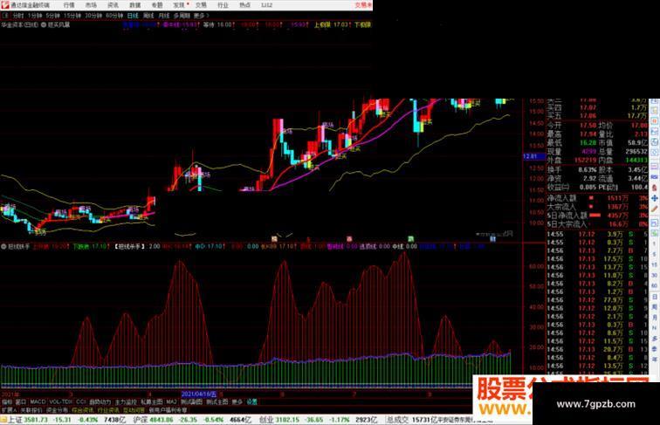Click the 月 period shortcut in right sidebar
660x425 pixels.
[x=655, y=318]
